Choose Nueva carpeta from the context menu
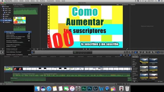The image size is (164, 92). (18, 35)
